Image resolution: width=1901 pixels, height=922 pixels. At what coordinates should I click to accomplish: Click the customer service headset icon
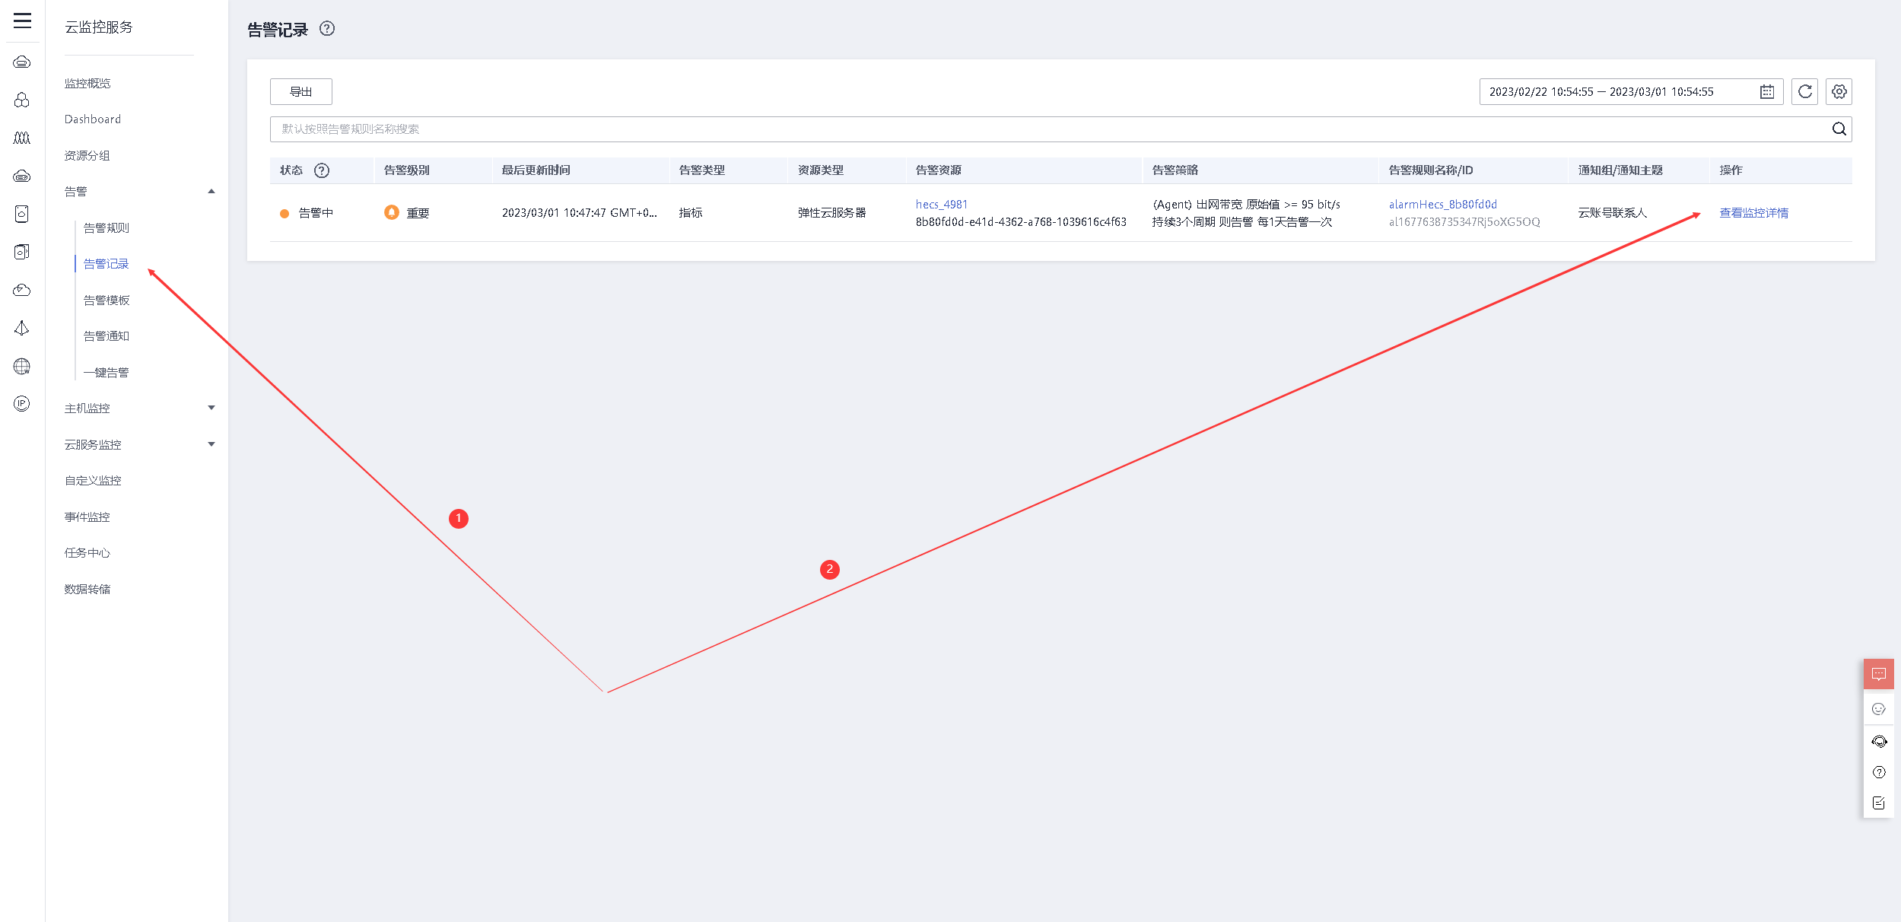pyautogui.click(x=1878, y=741)
